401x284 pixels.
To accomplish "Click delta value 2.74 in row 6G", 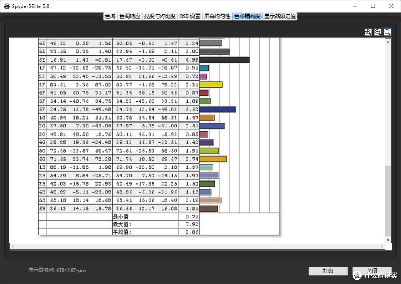I will [x=192, y=159].
